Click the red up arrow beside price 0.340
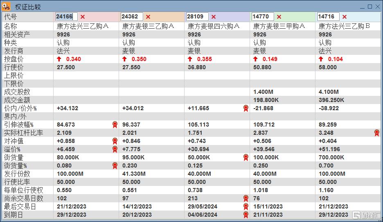 [59, 59]
